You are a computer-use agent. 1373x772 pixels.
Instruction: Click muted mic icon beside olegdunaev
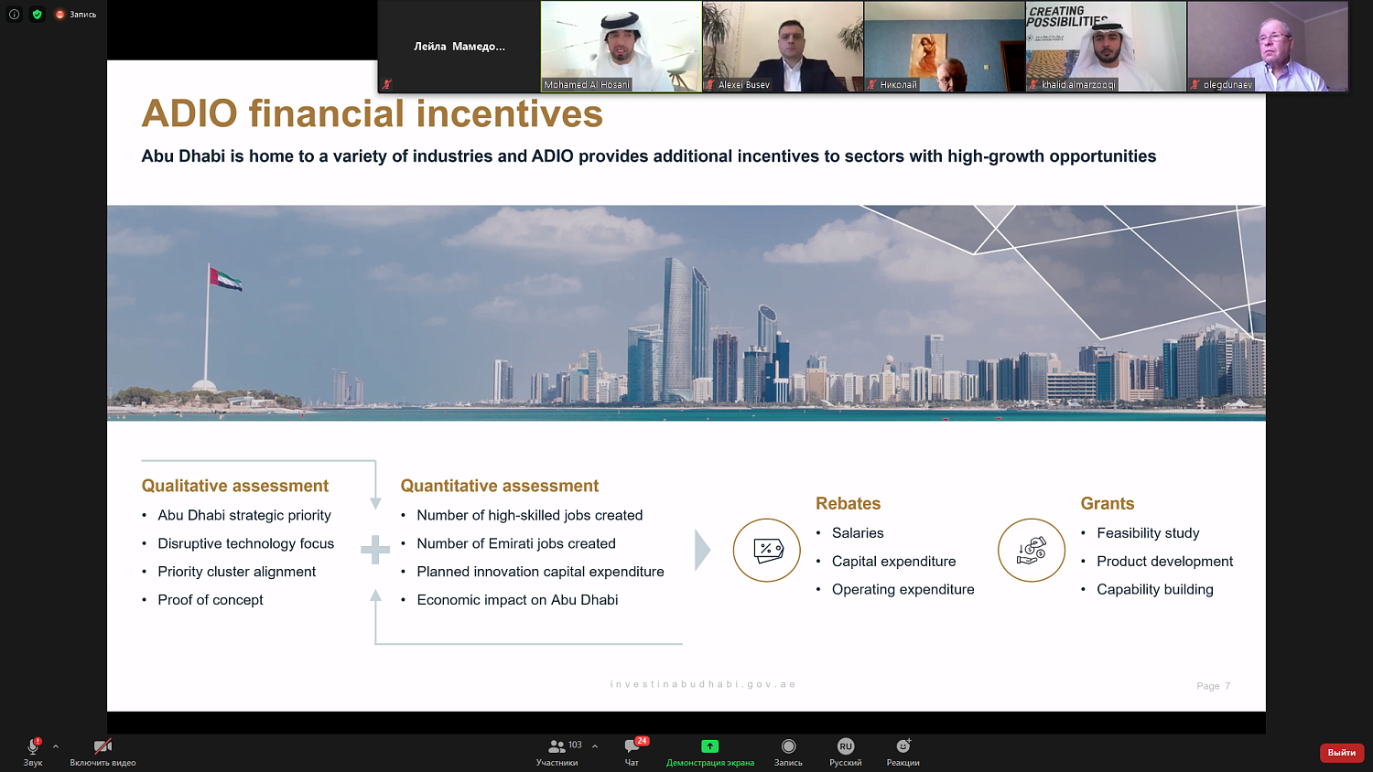coord(1195,84)
